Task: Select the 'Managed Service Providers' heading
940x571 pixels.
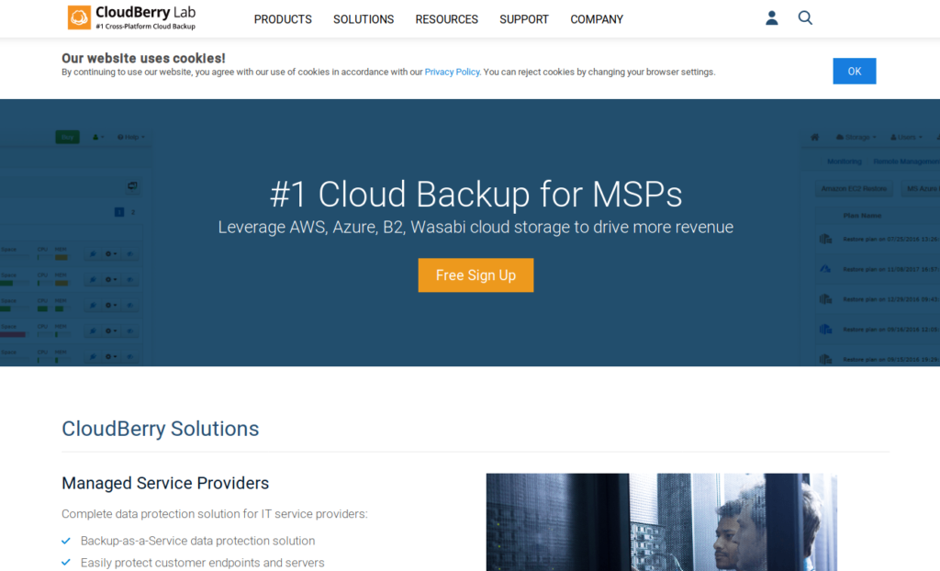Action: (x=165, y=484)
